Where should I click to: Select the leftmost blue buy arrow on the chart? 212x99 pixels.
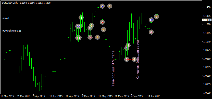click(78, 26)
